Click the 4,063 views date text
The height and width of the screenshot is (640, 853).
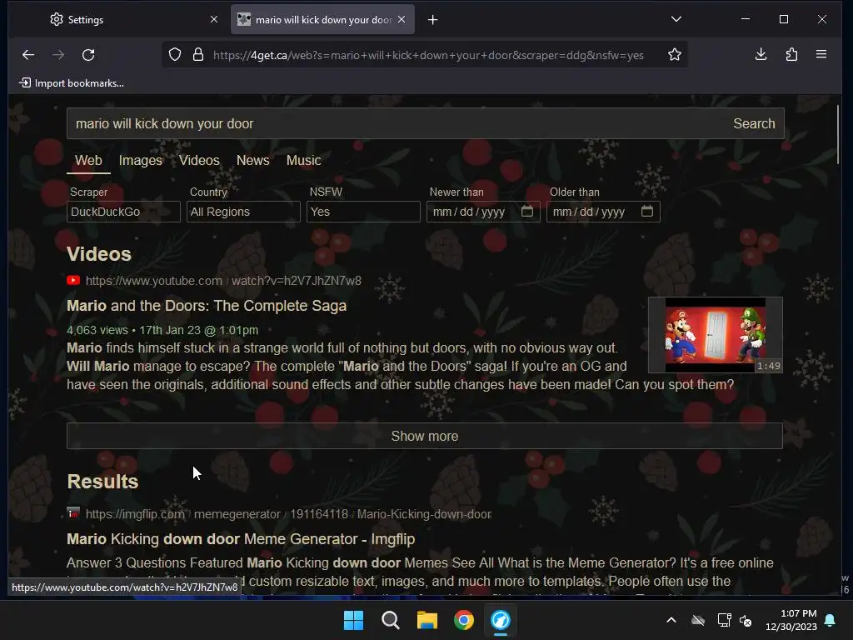[162, 330]
